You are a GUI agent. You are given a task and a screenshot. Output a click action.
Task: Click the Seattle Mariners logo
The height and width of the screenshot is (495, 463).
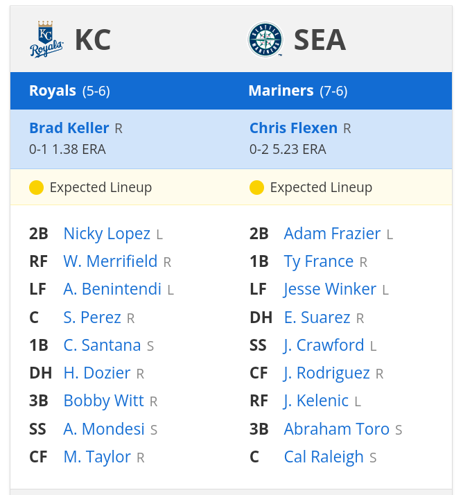pyautogui.click(x=265, y=40)
